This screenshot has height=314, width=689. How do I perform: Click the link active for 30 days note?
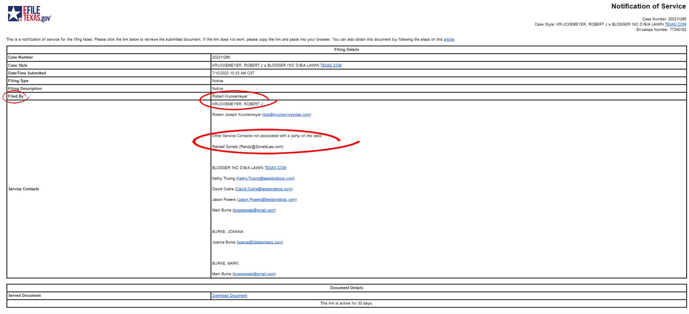[346, 303]
